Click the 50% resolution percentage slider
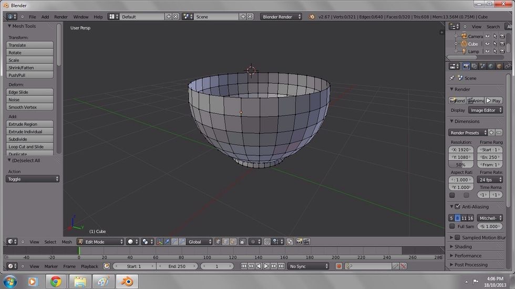 (460, 165)
